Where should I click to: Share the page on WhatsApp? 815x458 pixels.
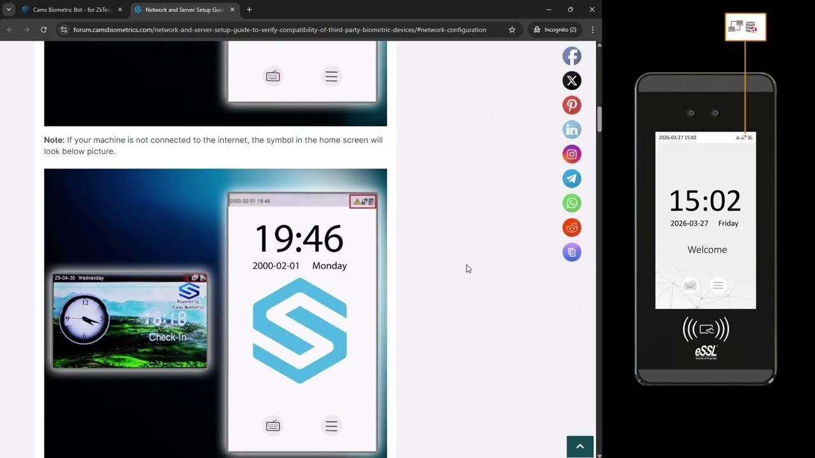coord(572,203)
